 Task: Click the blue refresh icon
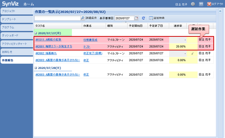pos(143,18)
